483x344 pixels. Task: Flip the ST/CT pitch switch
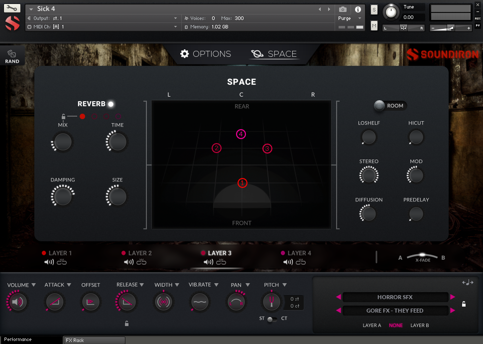(x=272, y=319)
